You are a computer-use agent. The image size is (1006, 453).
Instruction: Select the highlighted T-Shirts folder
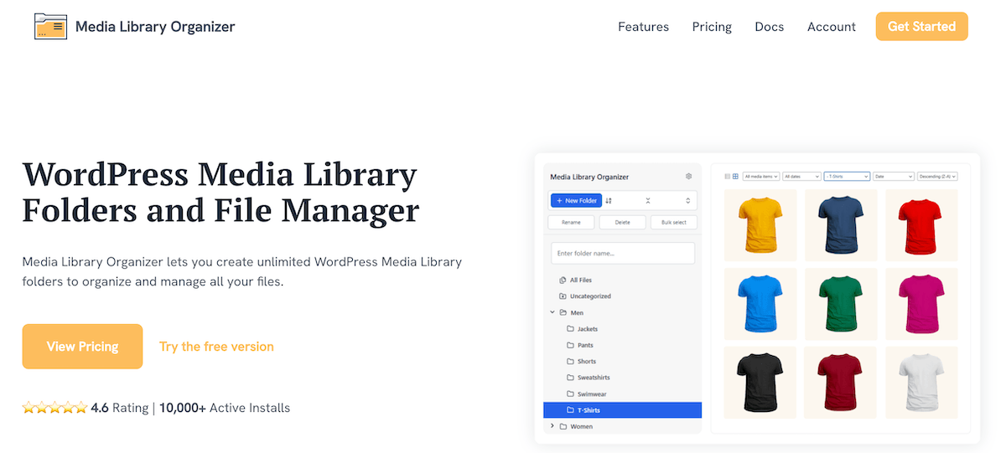click(x=623, y=410)
